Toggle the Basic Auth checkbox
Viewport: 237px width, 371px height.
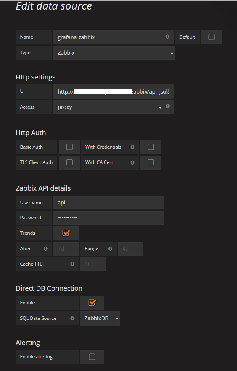(69, 147)
